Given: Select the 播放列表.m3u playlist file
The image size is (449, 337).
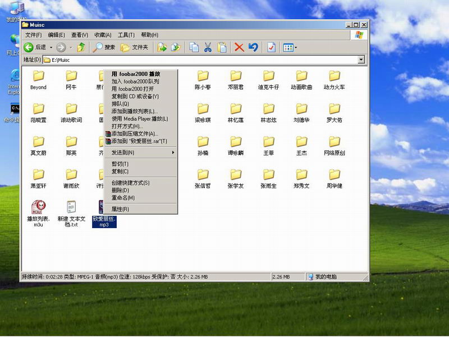Looking at the screenshot, I should (38, 213).
